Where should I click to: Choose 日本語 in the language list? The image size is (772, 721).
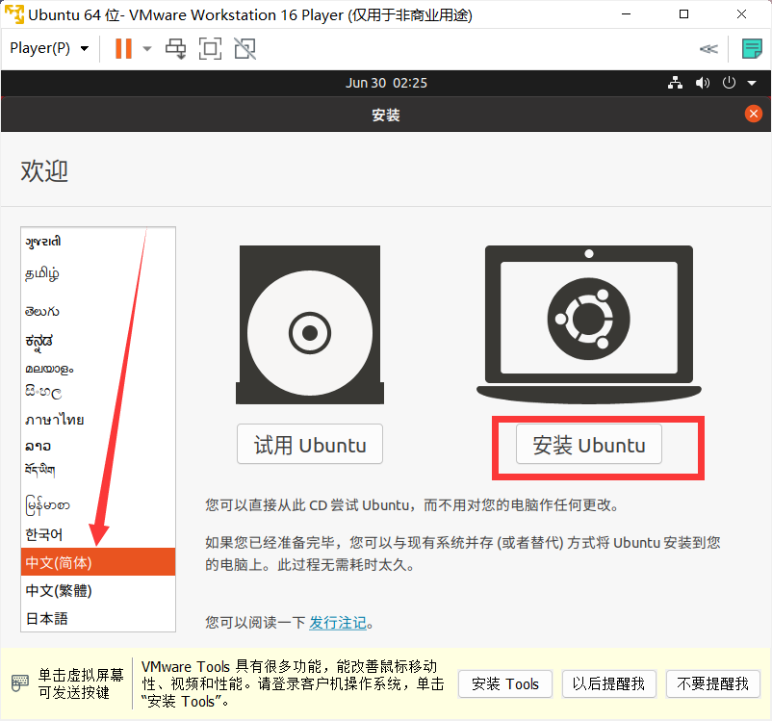tap(47, 618)
